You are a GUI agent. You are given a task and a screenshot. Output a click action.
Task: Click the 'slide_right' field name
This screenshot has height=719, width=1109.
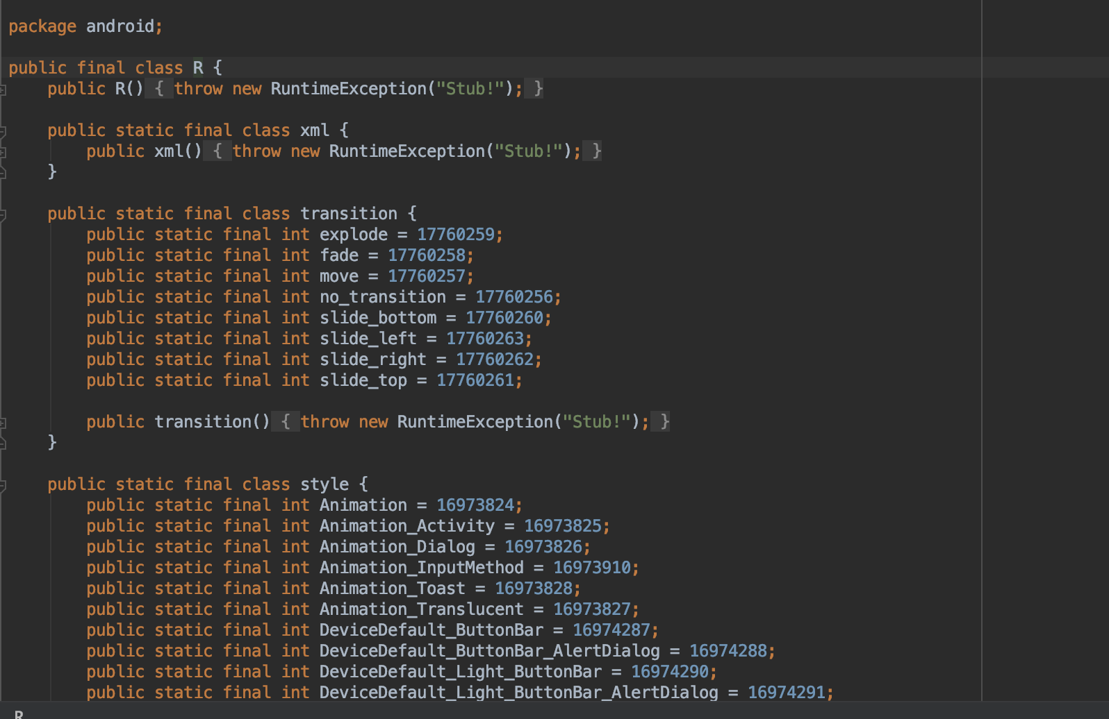[373, 359]
